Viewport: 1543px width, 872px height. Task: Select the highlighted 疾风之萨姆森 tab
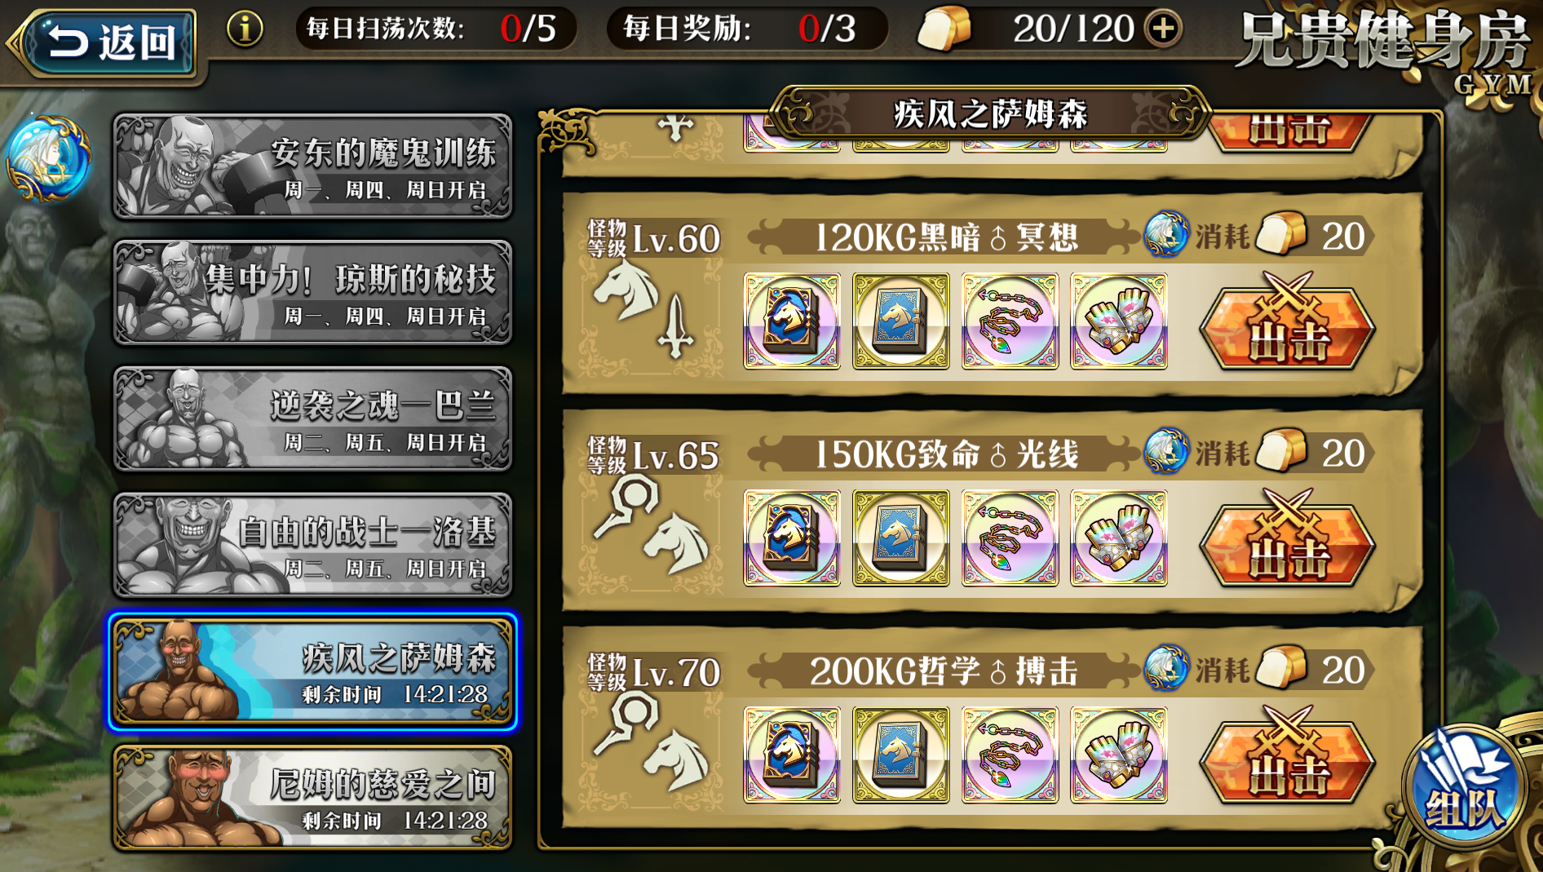[x=312, y=672]
